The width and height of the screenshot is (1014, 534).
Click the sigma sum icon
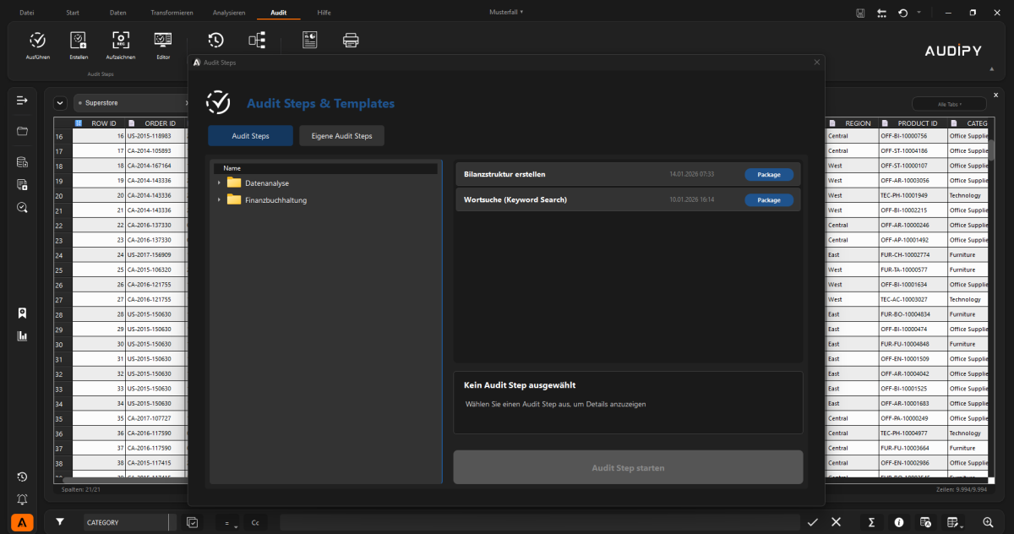(871, 522)
